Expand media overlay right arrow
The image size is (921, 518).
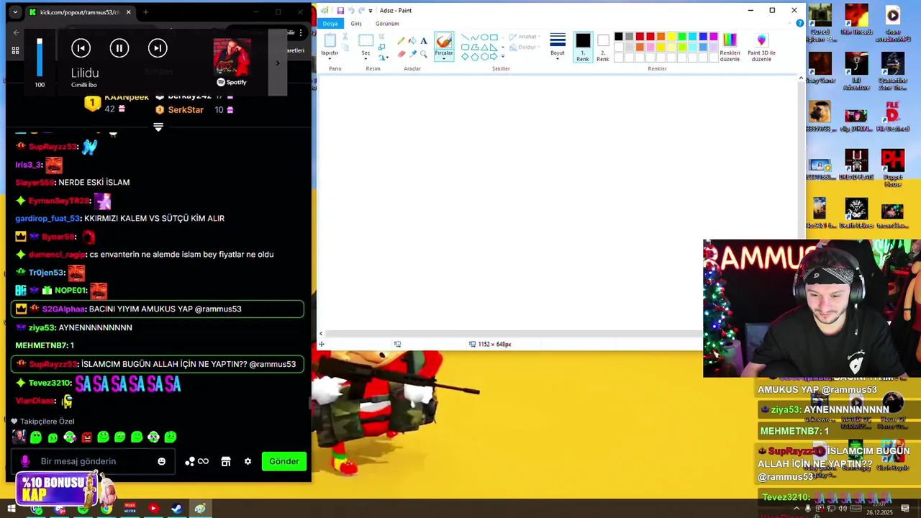pyautogui.click(x=278, y=63)
